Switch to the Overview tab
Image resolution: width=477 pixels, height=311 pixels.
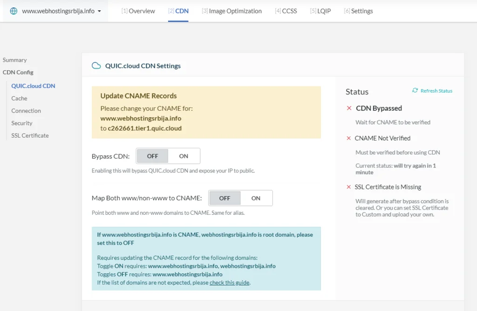138,11
